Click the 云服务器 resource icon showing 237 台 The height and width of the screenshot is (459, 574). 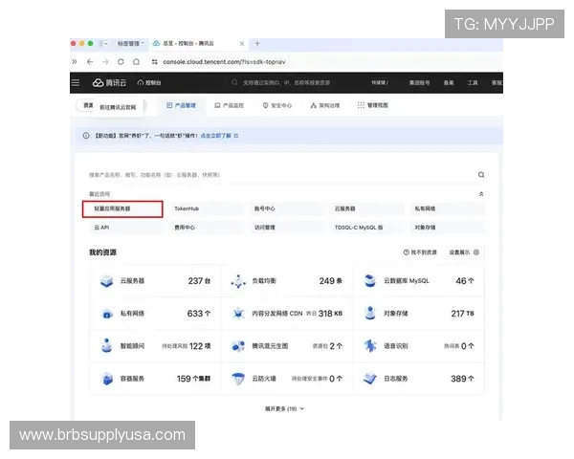point(106,281)
